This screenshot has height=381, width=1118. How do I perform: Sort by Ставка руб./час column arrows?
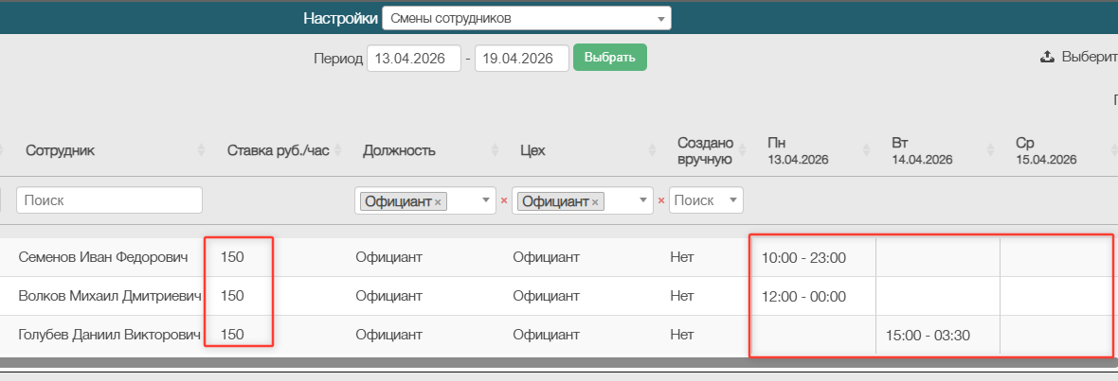[337, 150]
